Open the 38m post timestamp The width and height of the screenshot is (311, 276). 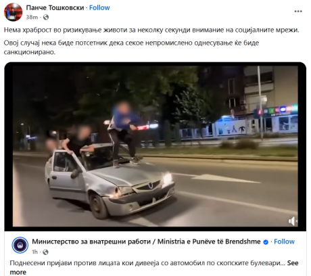tap(32, 17)
